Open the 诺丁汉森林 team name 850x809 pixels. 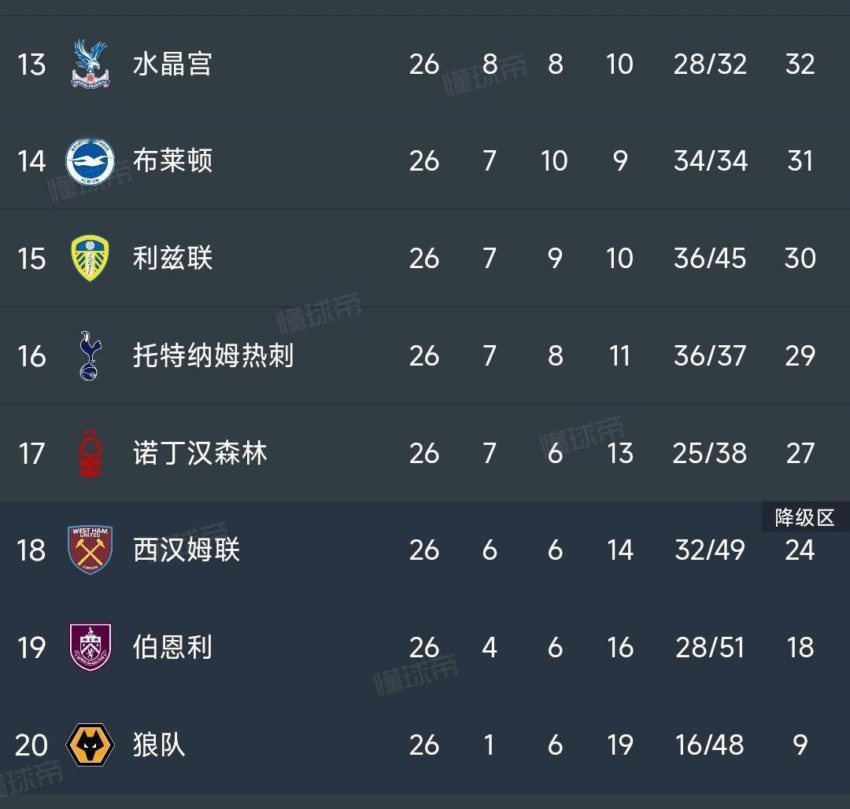200,454
